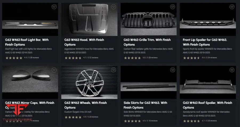Add Side Skirts to wishlist
Image resolution: width=240 pixels, height=127 pixels.
[x=173, y=70]
